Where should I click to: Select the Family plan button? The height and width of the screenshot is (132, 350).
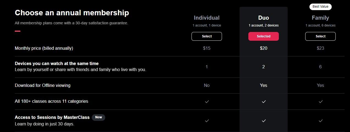click(x=320, y=36)
